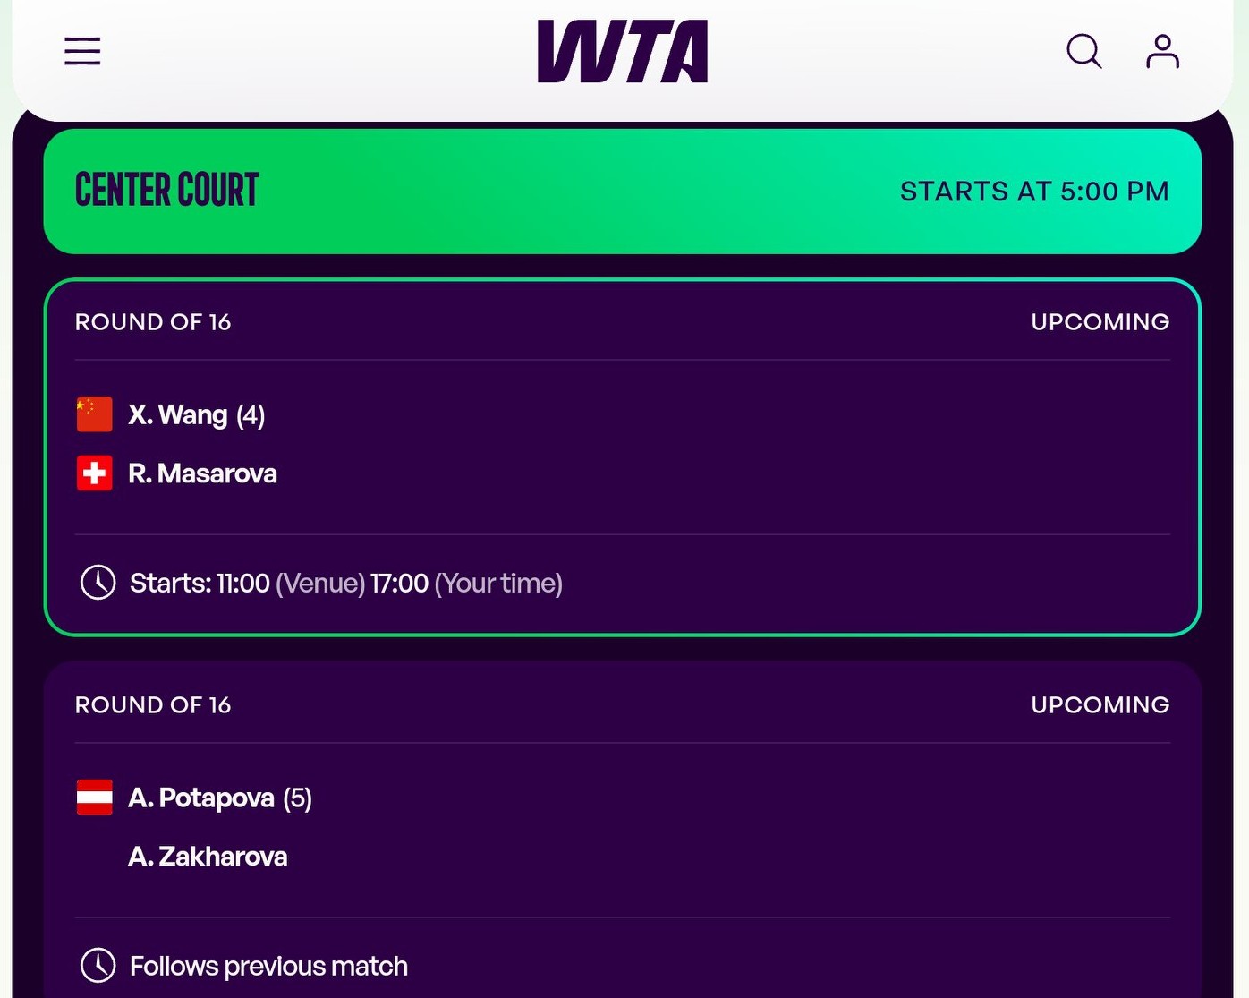
Task: Click the Follows previous match text
Action: [x=268, y=967]
